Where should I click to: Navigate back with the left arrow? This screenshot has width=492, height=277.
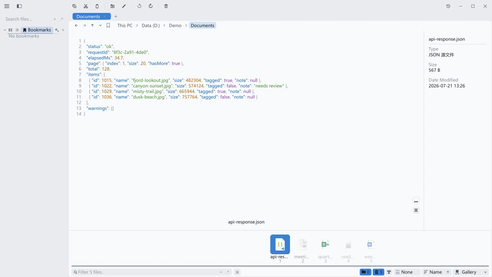click(76, 26)
